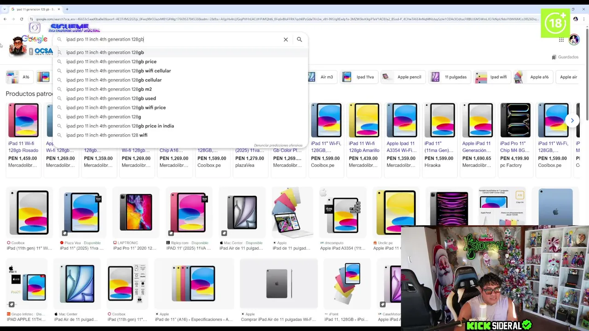Reload the page with refresh icon
This screenshot has height=331, width=589.
pos(22,19)
